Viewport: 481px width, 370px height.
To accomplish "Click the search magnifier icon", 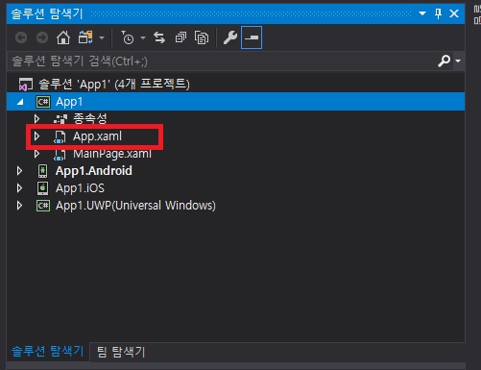I will [x=445, y=61].
